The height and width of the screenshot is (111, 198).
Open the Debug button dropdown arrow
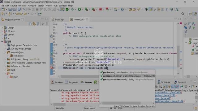click(x=76, y=10)
